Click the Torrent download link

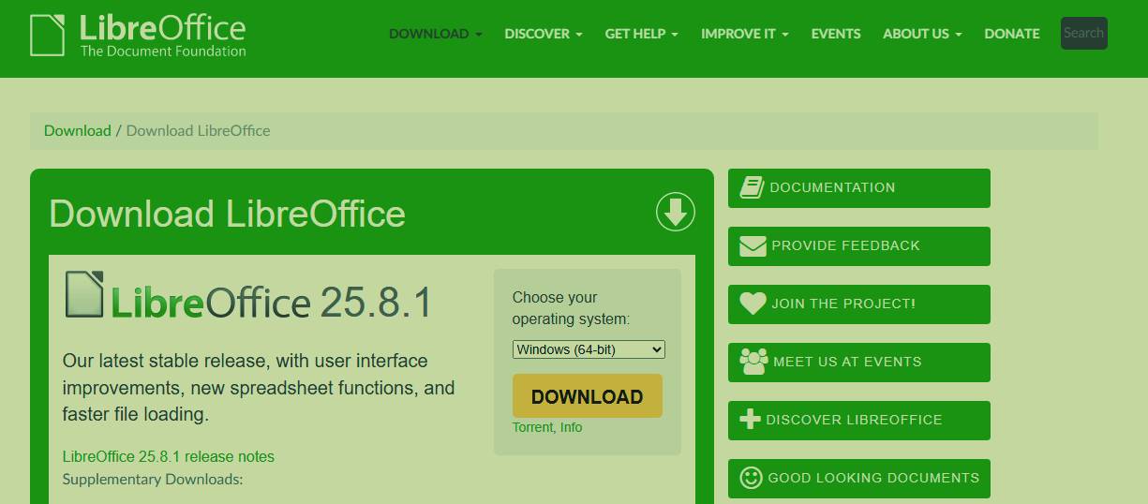click(x=533, y=427)
